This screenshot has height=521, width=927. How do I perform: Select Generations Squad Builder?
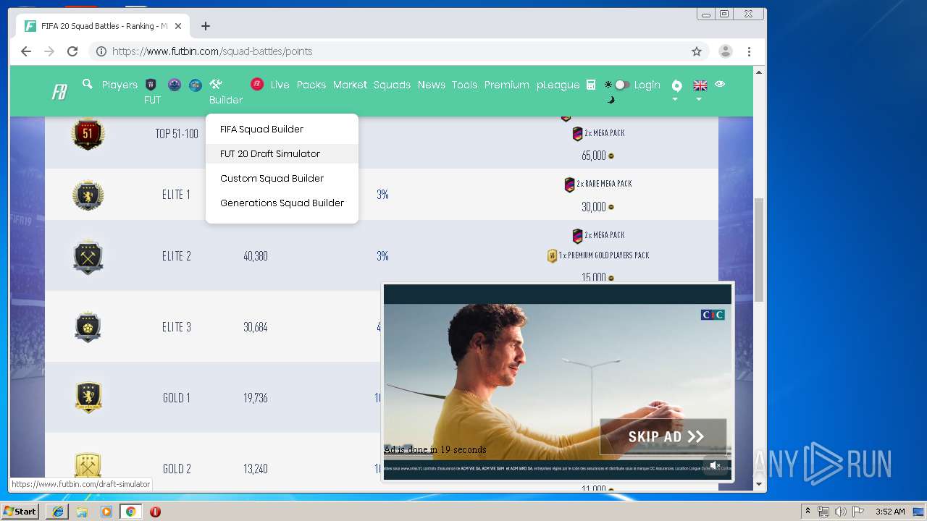(282, 203)
